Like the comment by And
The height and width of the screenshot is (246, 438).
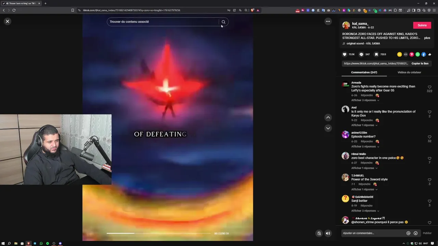point(429,112)
